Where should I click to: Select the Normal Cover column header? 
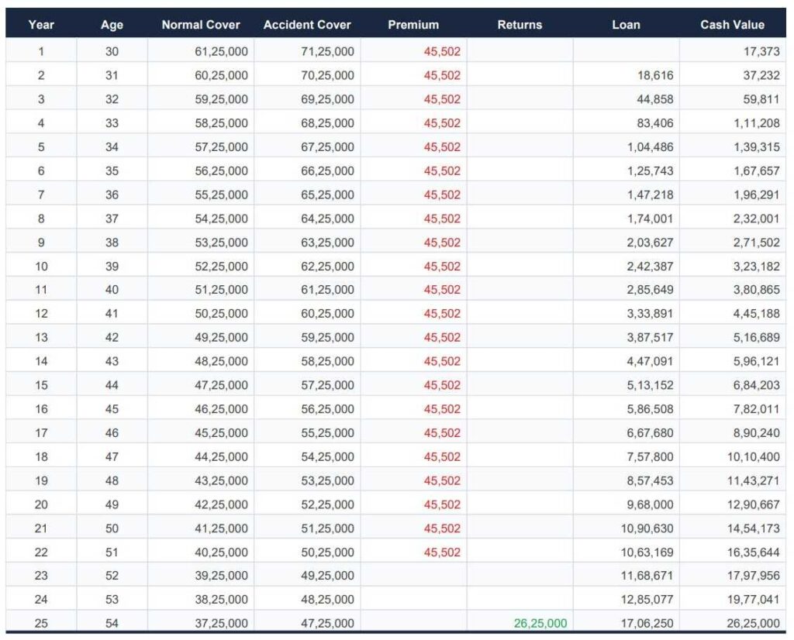[201, 25]
